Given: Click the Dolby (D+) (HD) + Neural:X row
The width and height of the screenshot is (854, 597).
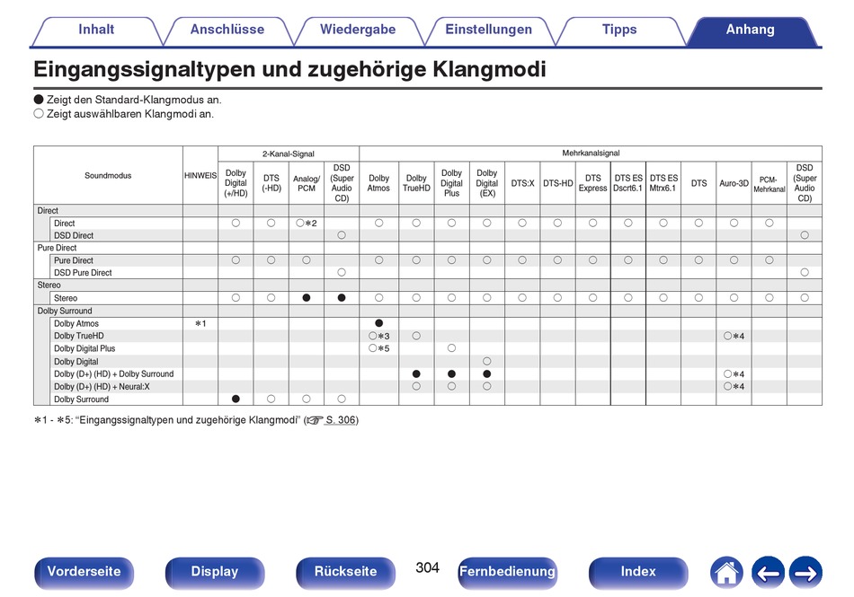Looking at the screenshot, I should click(102, 387).
